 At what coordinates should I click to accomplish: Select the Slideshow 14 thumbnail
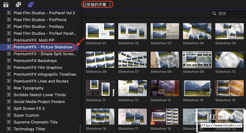tap(197, 88)
